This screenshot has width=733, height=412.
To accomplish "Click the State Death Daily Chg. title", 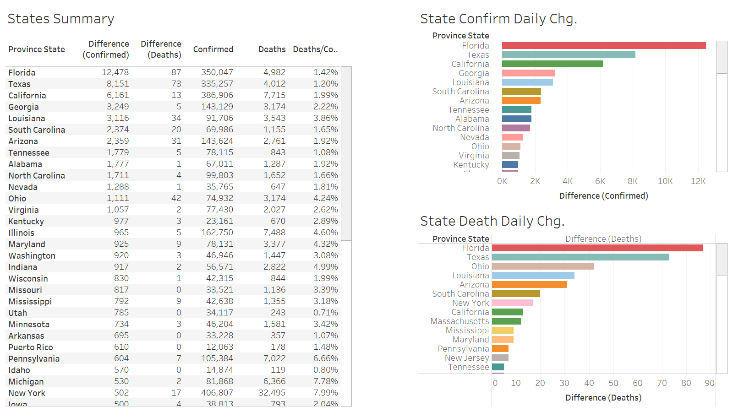I will pyautogui.click(x=492, y=221).
